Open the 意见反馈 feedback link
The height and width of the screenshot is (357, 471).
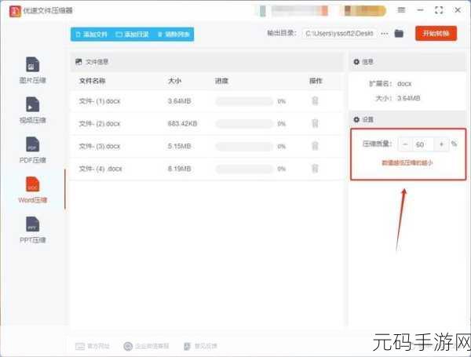point(200,346)
